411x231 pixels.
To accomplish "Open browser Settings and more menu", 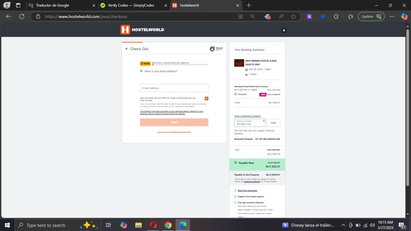I will (392, 17).
